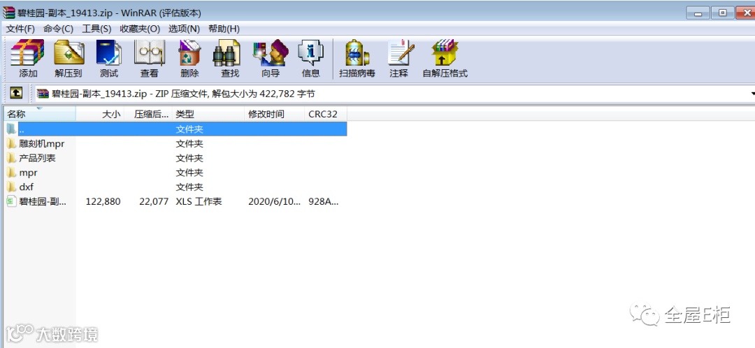Select the dxf folder name
The width and height of the screenshot is (755, 348).
(x=27, y=187)
